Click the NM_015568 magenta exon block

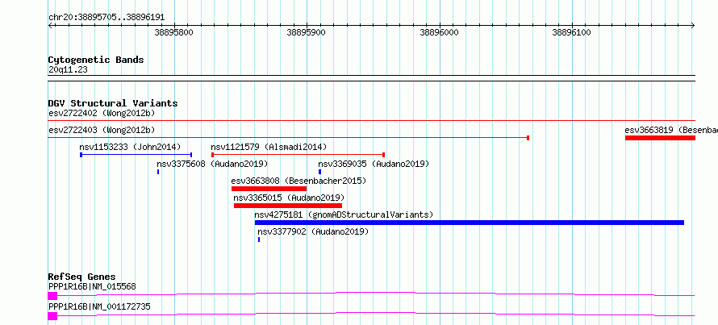click(52, 296)
